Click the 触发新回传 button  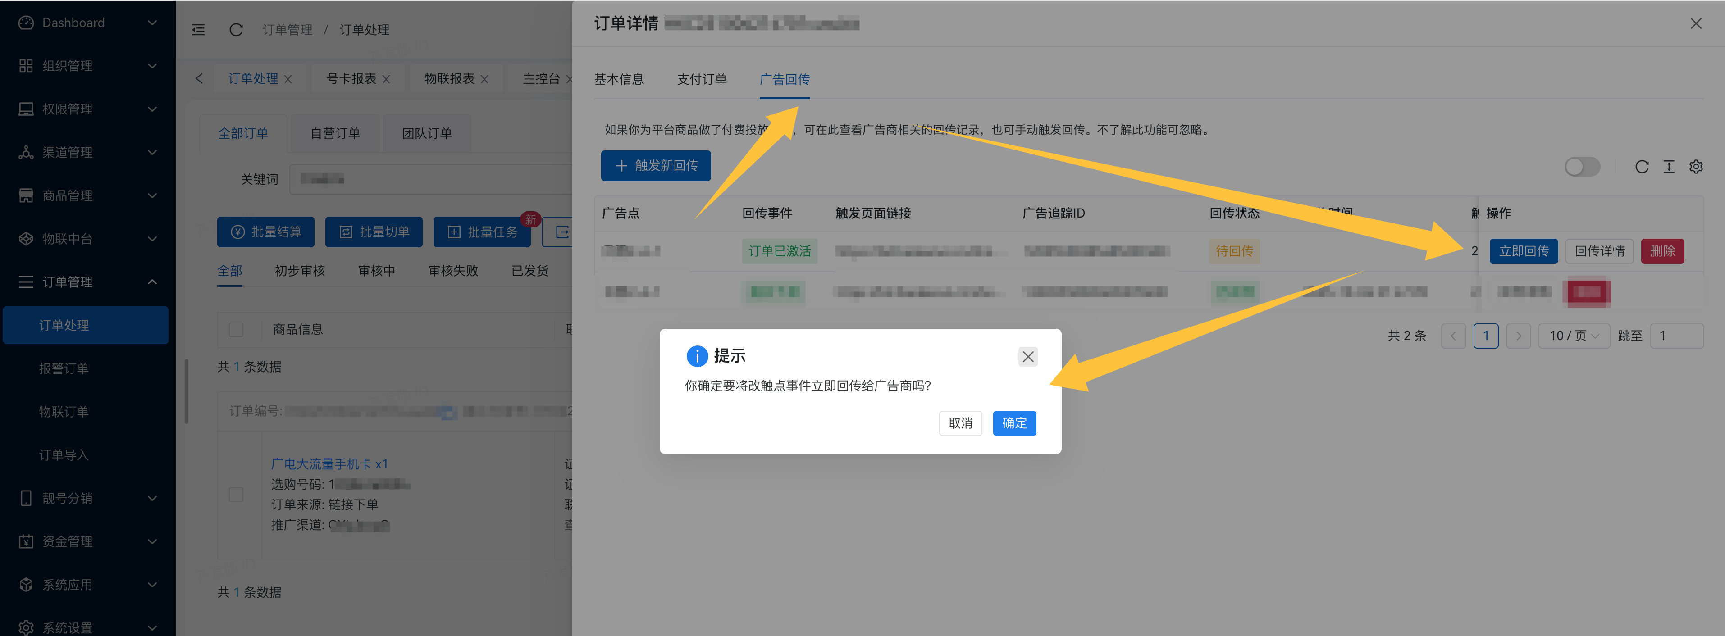(x=656, y=165)
